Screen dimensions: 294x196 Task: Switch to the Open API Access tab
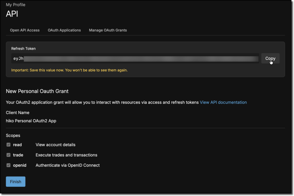point(25,30)
